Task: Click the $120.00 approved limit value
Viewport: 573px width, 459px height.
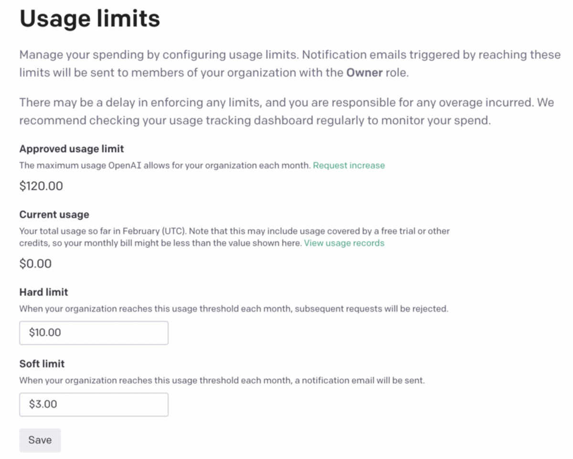Action: 41,186
